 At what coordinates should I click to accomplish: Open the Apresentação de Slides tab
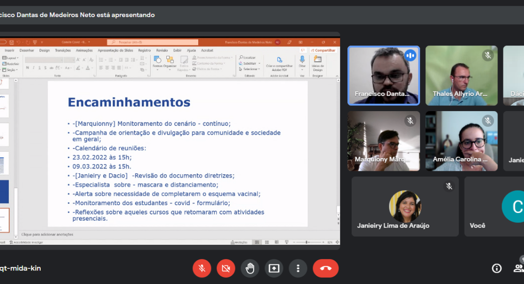coord(115,50)
